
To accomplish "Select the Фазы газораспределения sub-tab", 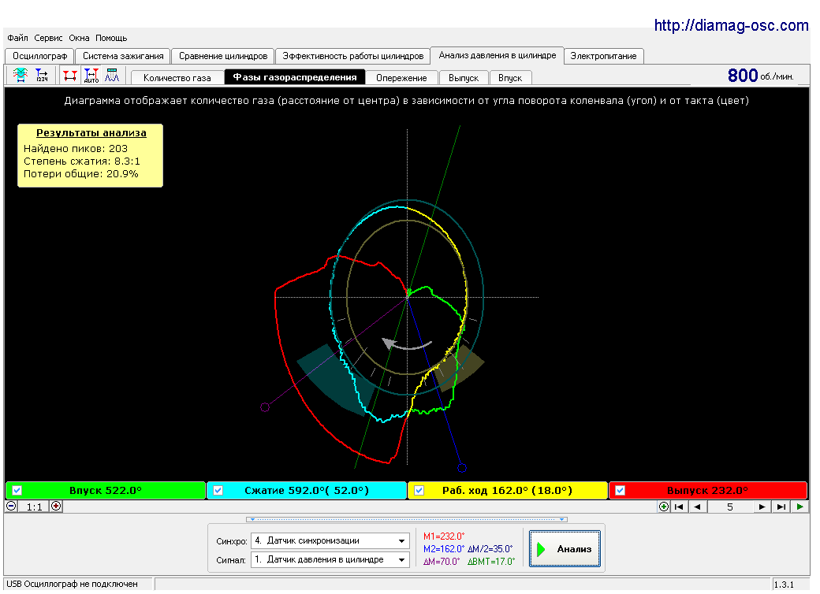I will [x=295, y=77].
